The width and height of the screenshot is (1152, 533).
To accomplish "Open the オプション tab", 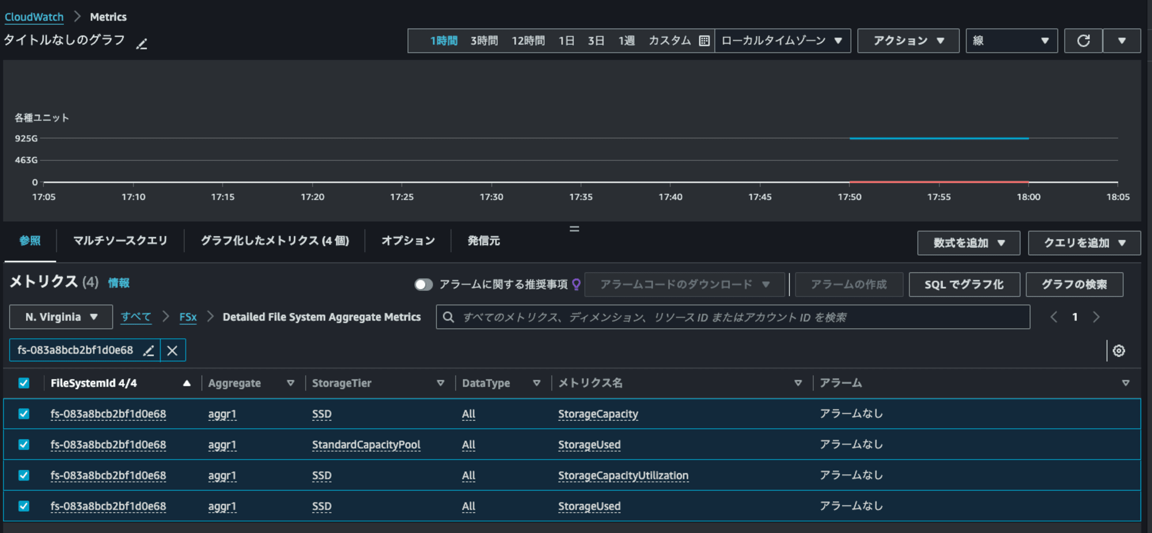I will pyautogui.click(x=408, y=241).
